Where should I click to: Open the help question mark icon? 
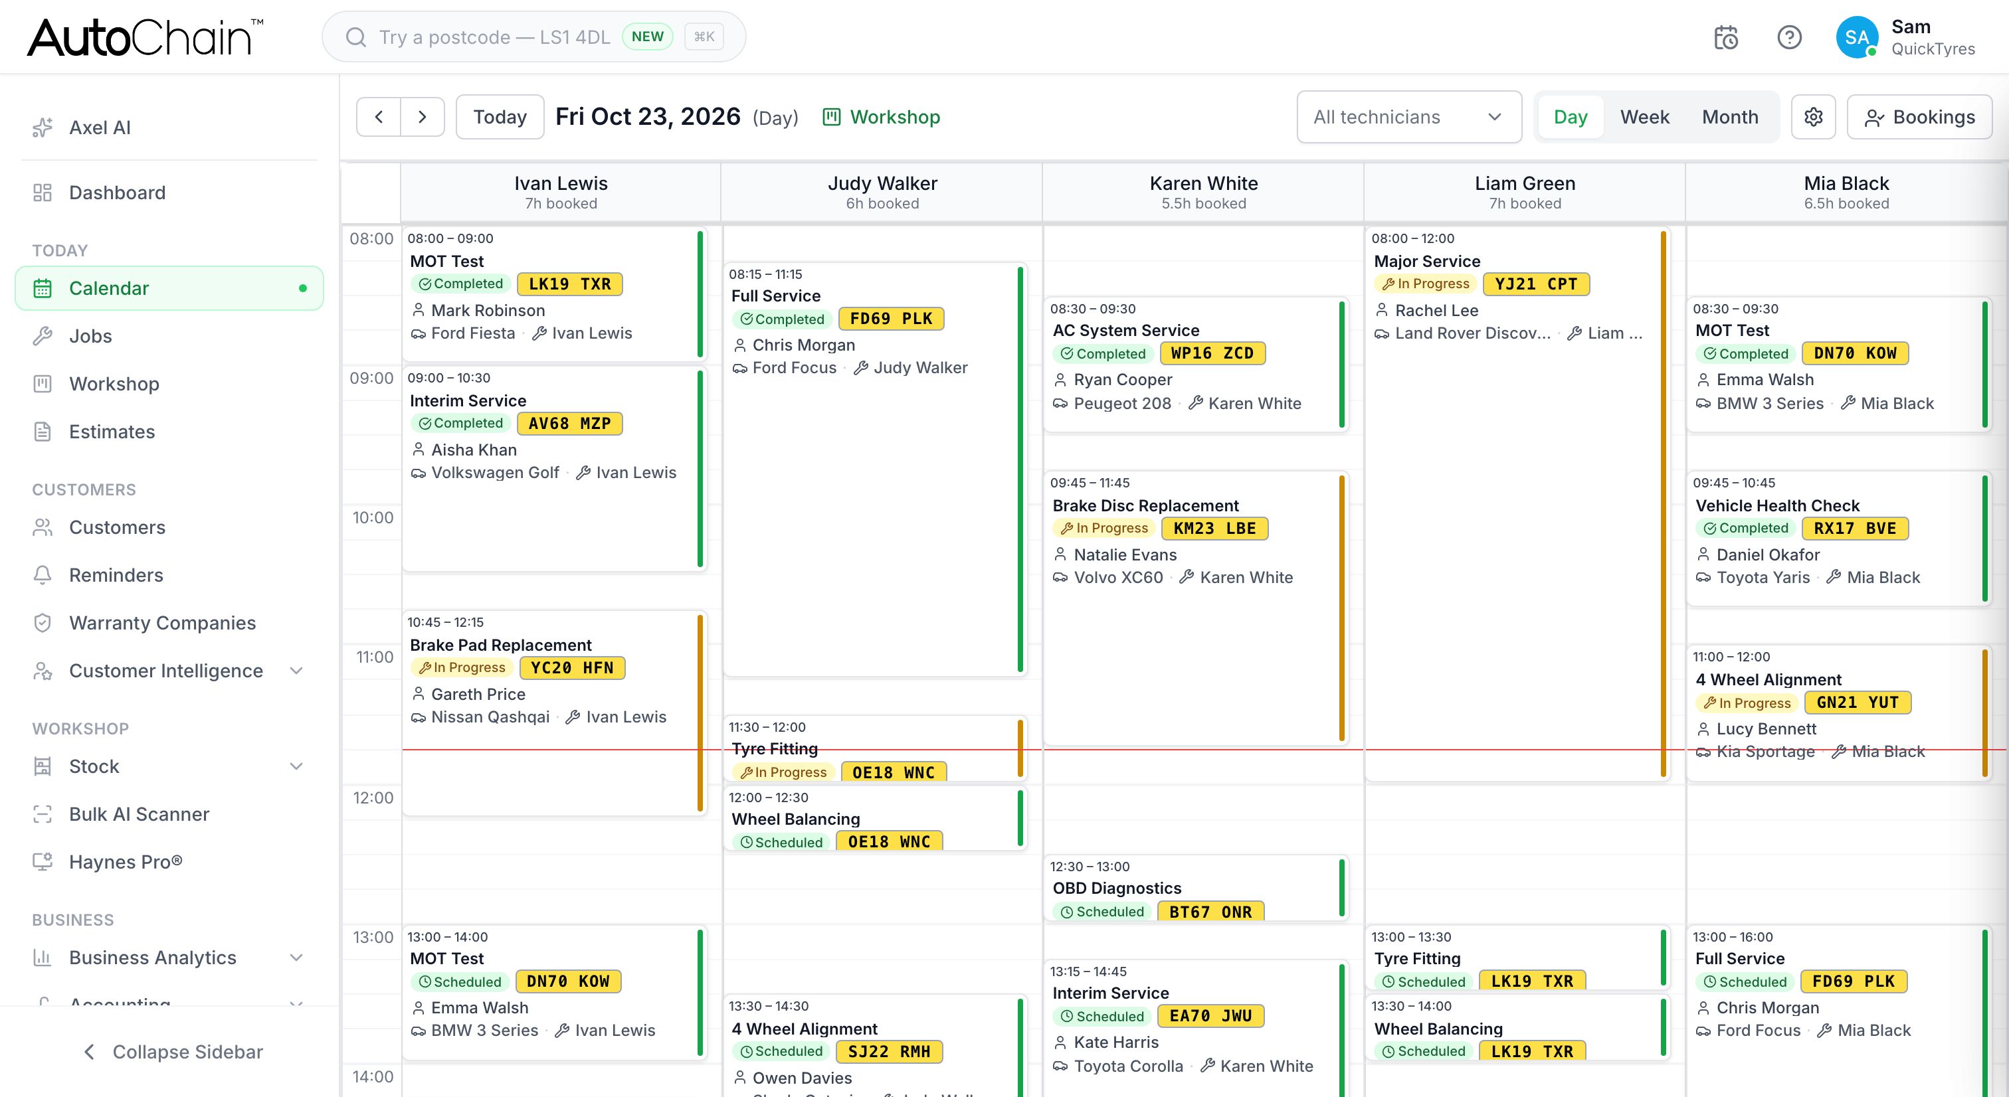[x=1789, y=37]
